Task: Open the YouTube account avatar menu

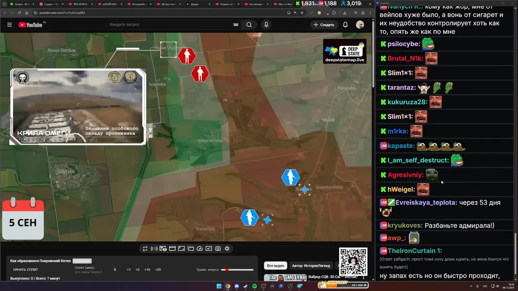Action: [x=360, y=25]
